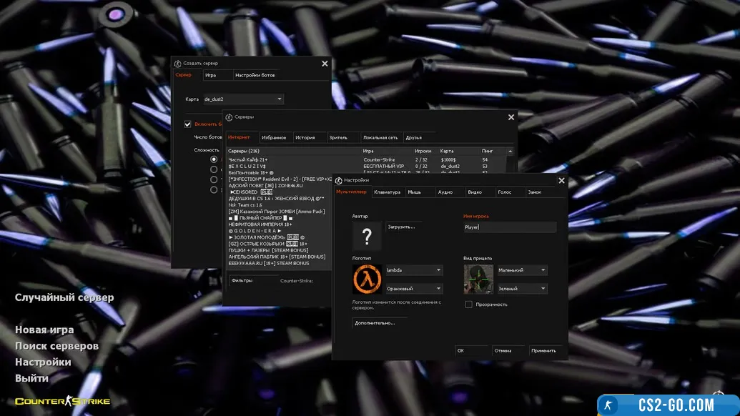Open the Маленький crosshair size dropdown
This screenshot has width=740, height=416.
click(522, 270)
